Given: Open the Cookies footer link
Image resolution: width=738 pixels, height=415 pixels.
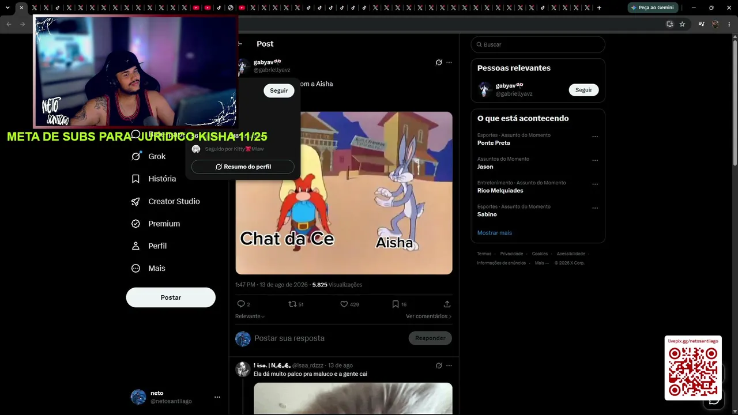Looking at the screenshot, I should tap(540, 254).
